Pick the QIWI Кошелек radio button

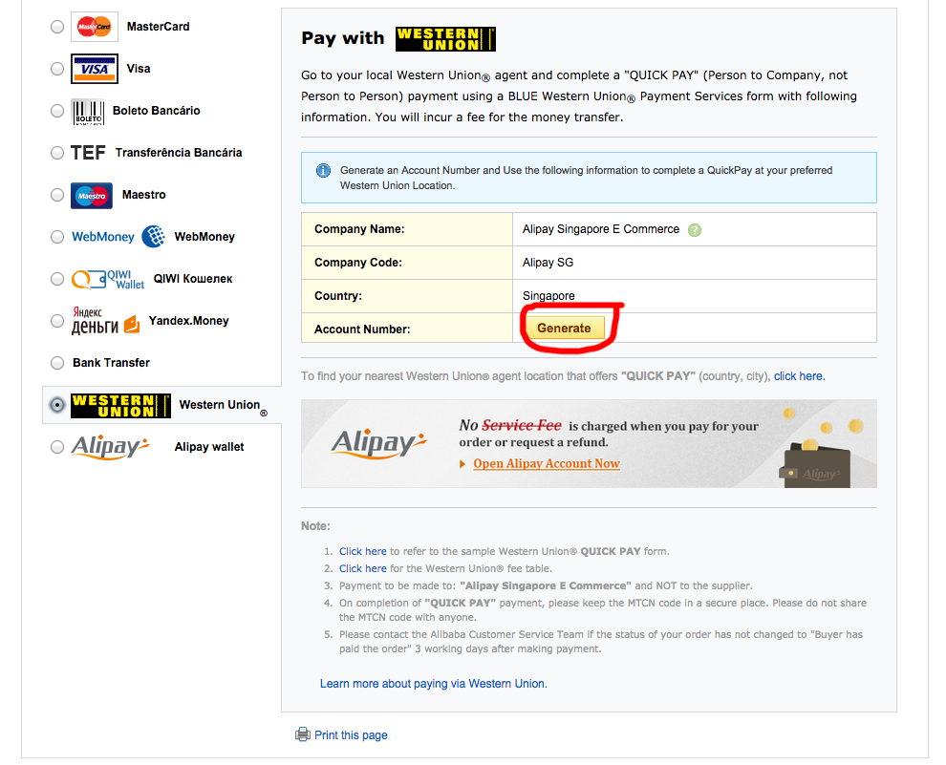[57, 279]
